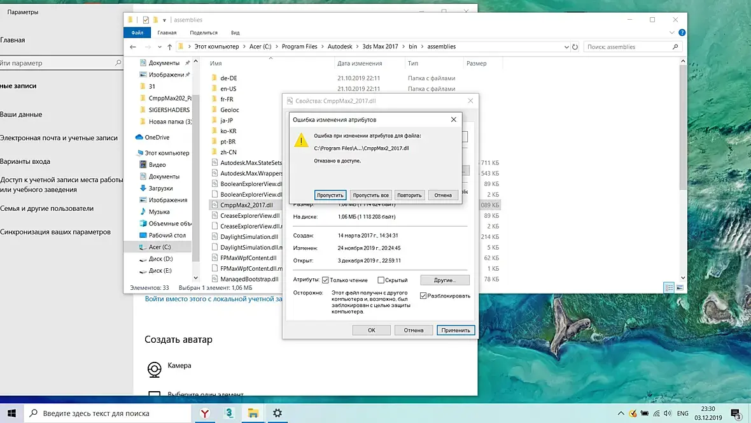Click the Повторить button

point(409,195)
